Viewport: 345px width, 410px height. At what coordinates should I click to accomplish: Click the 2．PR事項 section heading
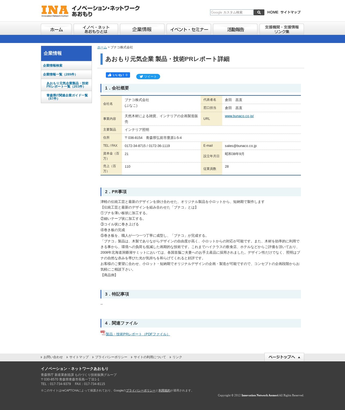(x=201, y=192)
